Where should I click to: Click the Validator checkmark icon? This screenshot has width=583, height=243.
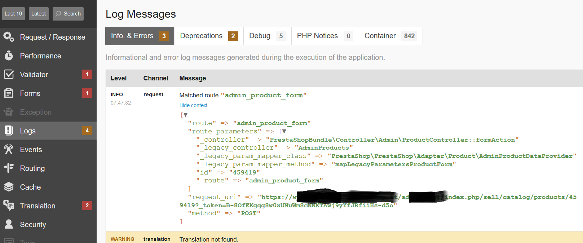click(x=9, y=74)
